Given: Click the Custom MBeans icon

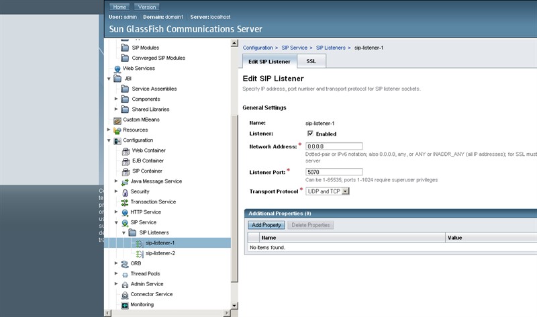Looking at the screenshot, I should pyautogui.click(x=117, y=120).
